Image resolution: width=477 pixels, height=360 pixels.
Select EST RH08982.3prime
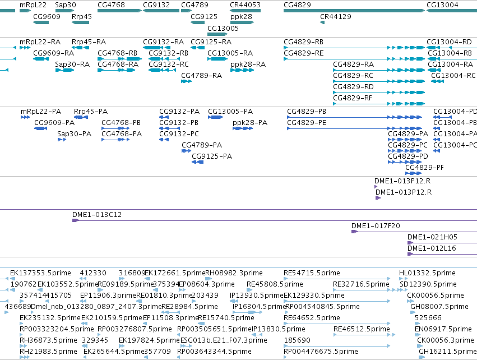pos(234,273)
